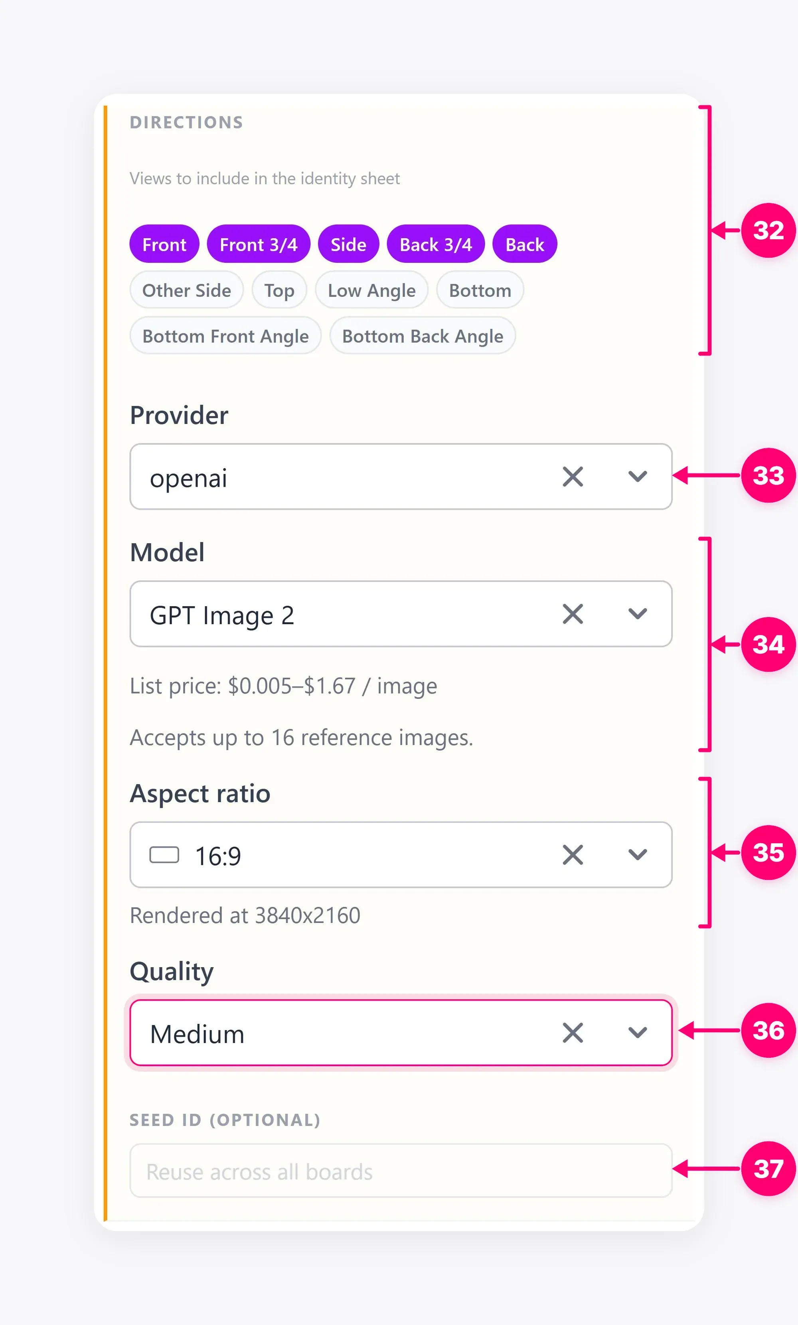Click Views to include in identity sheet text

pyautogui.click(x=265, y=178)
